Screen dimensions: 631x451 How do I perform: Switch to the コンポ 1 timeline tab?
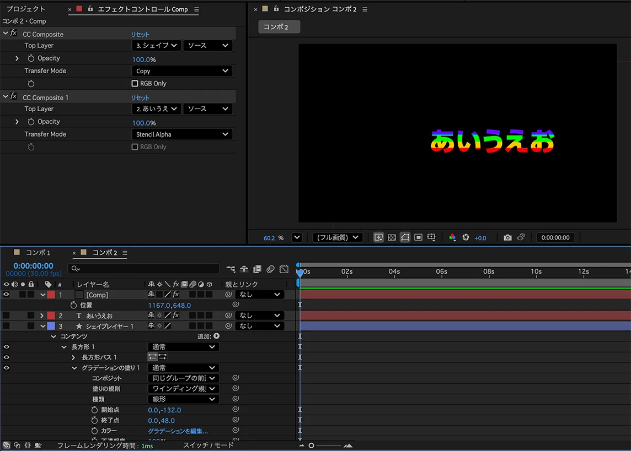38,253
